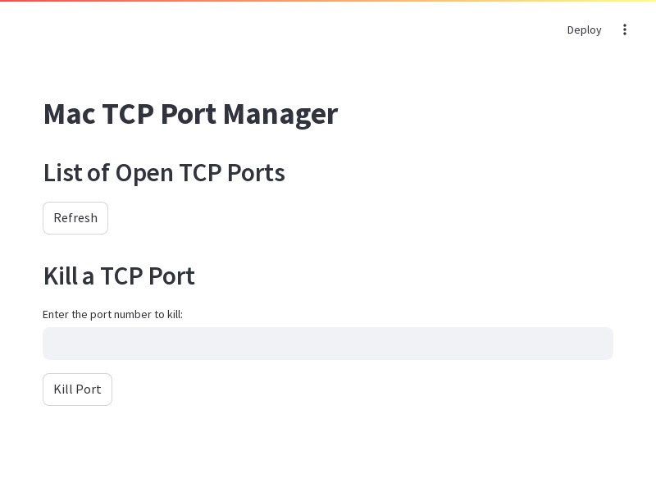
Task: Click the word 'Ports' in the subheading
Action: (256, 173)
